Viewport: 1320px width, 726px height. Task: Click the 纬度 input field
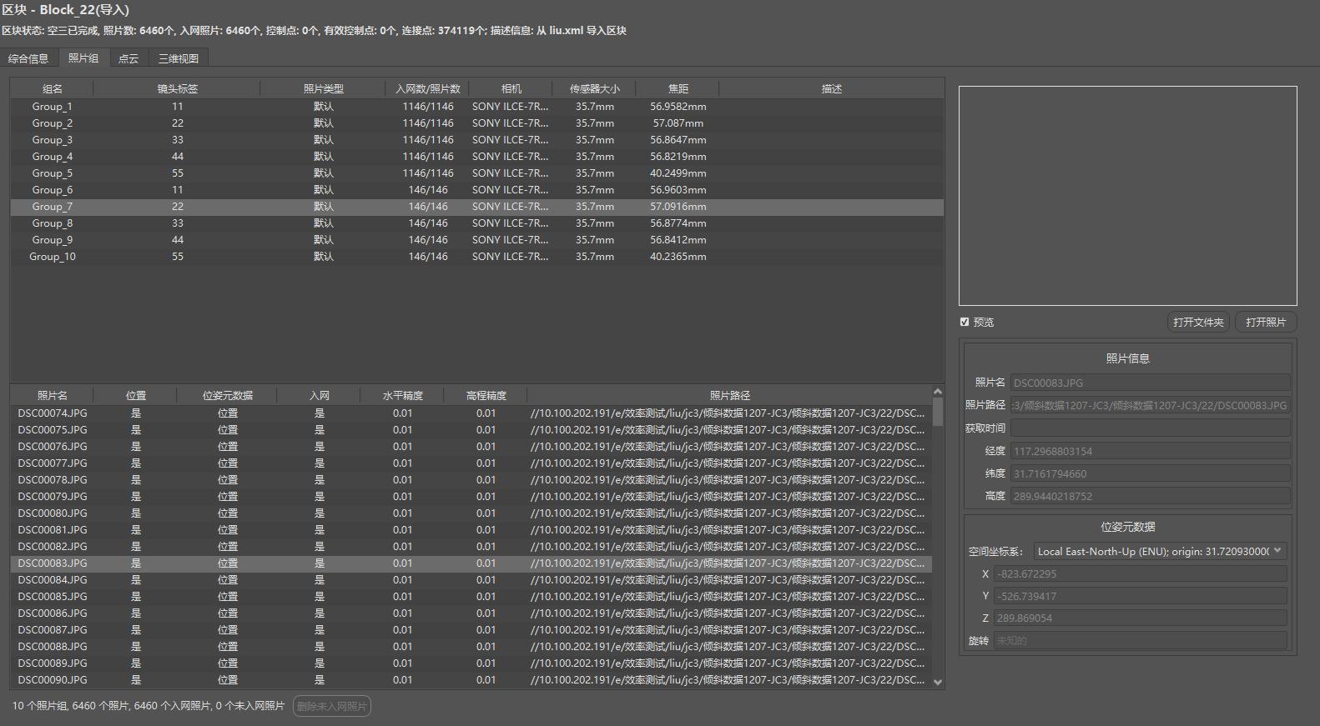tap(1151, 473)
